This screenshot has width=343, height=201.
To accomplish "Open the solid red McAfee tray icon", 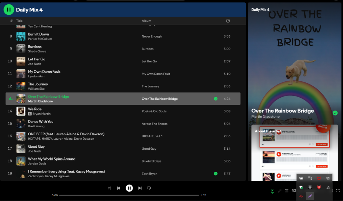I will click(319, 187).
